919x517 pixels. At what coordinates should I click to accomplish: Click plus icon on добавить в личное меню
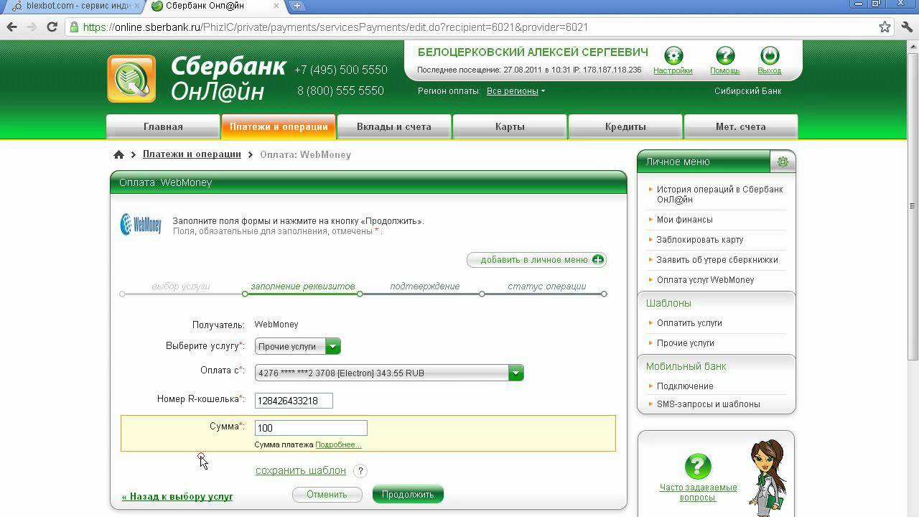[598, 260]
